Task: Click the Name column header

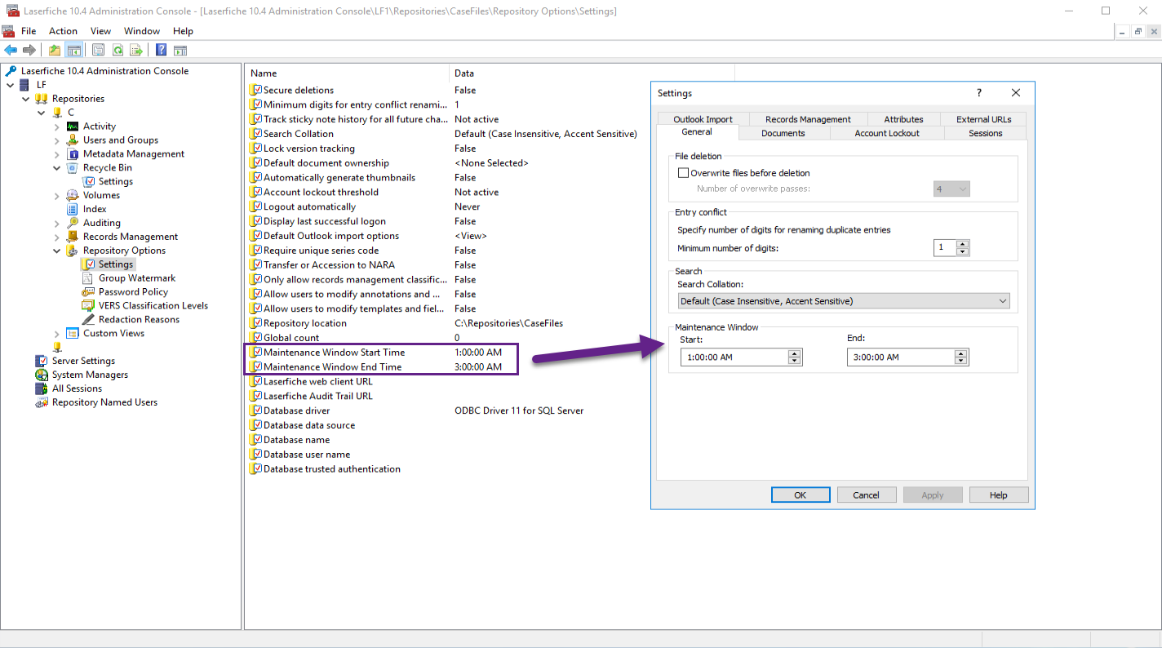Action: coord(348,73)
